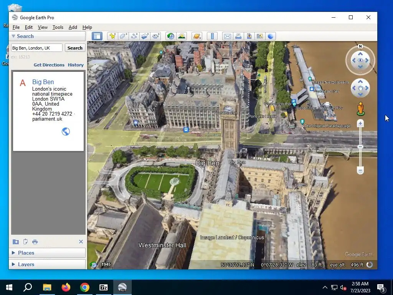Image resolution: width=393 pixels, height=295 pixels.
Task: Open the Edit menu
Action: [x=28, y=27]
